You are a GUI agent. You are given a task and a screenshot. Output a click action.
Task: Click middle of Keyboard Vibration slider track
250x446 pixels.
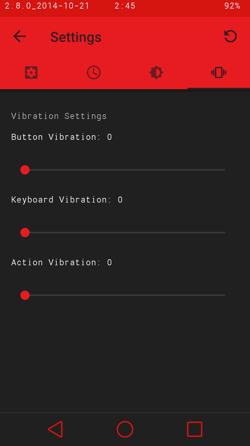pyautogui.click(x=125, y=232)
